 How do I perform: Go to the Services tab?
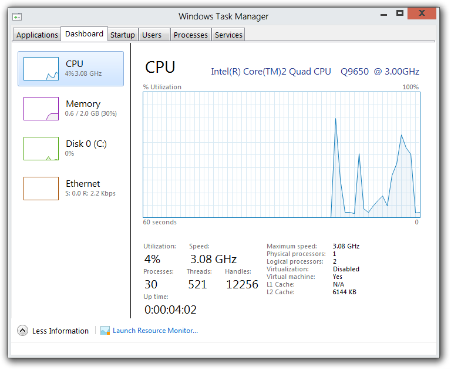pyautogui.click(x=228, y=35)
